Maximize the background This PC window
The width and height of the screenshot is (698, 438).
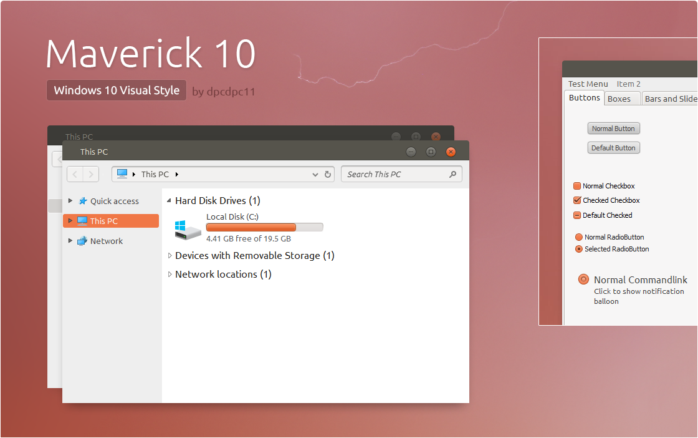coord(416,137)
